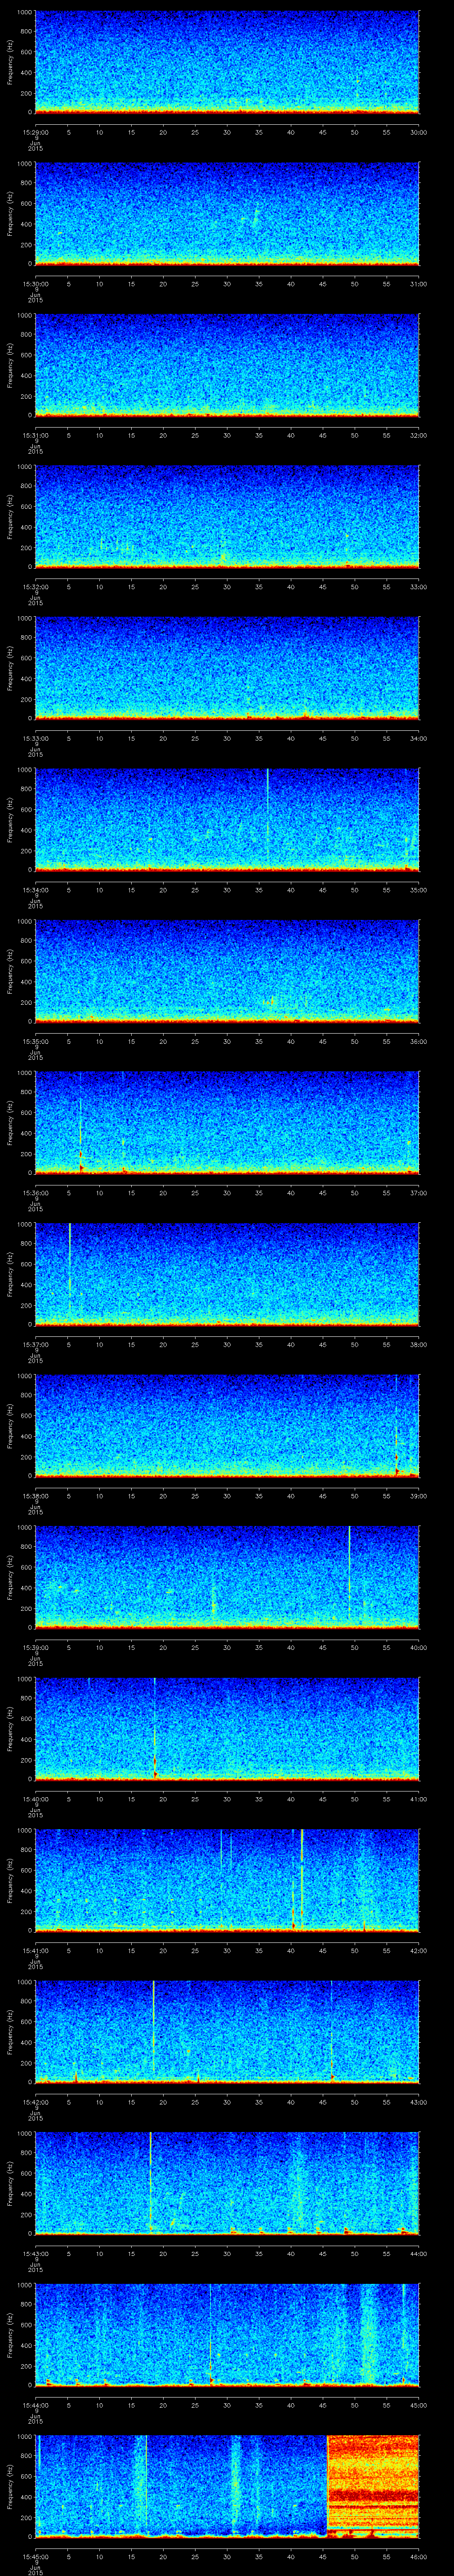The height and width of the screenshot is (2576, 454).
Task: Click the 15:35:00 start time label
Action: pos(35,1041)
